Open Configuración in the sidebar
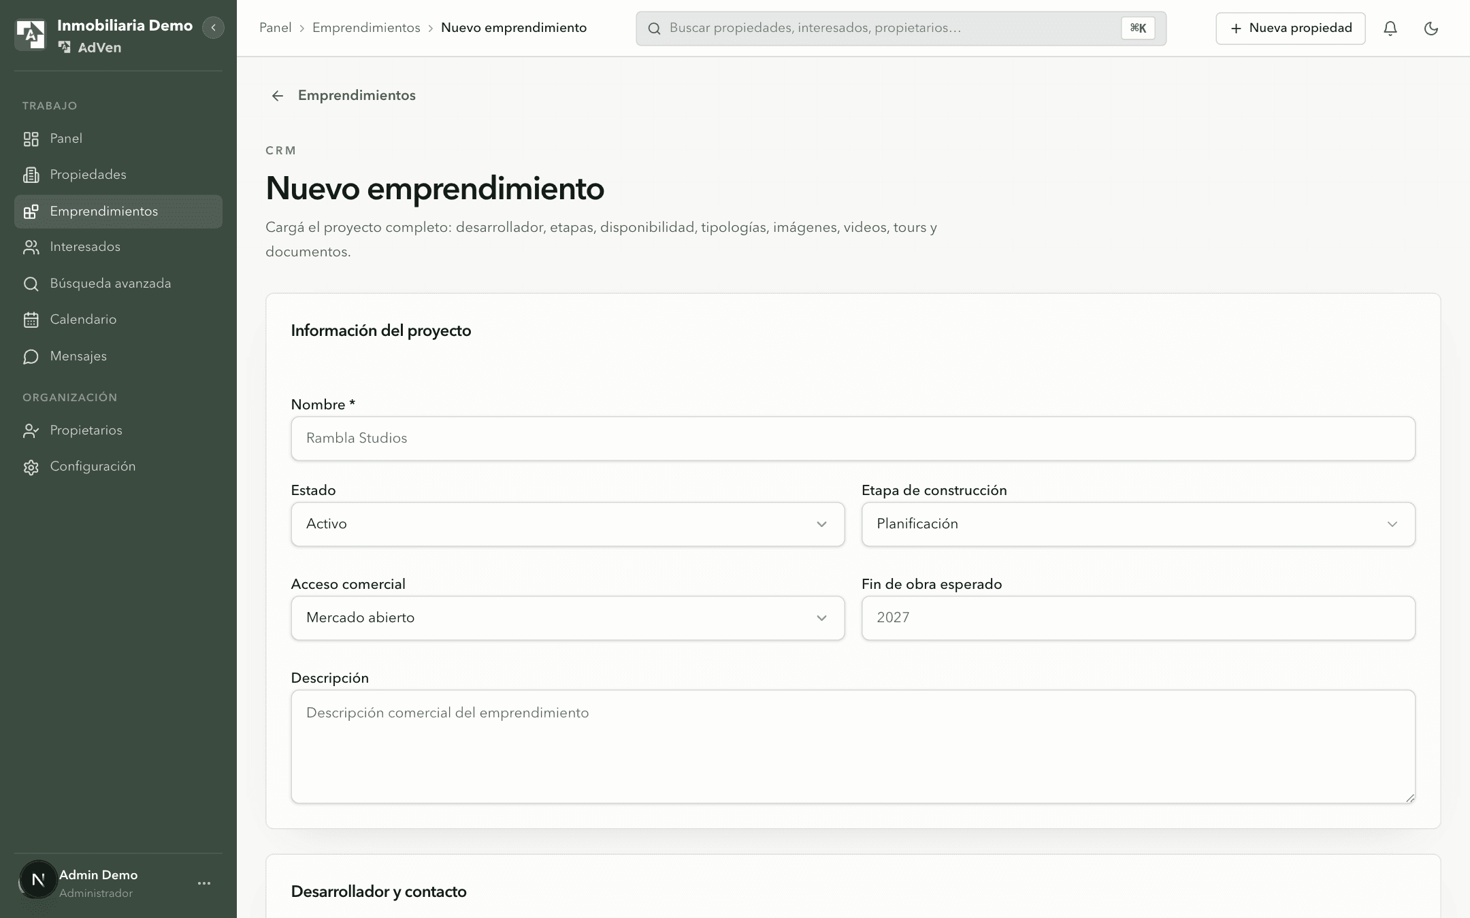 [118, 466]
